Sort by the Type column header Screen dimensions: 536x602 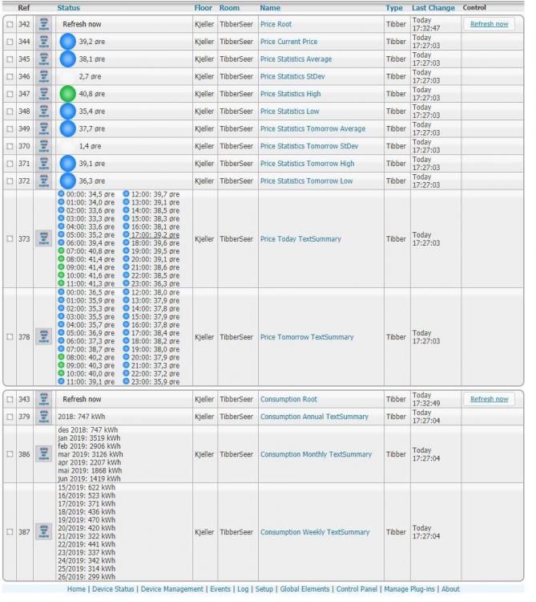(x=394, y=8)
